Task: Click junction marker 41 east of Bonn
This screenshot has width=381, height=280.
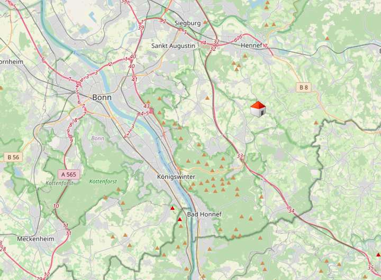Action: (134, 79)
